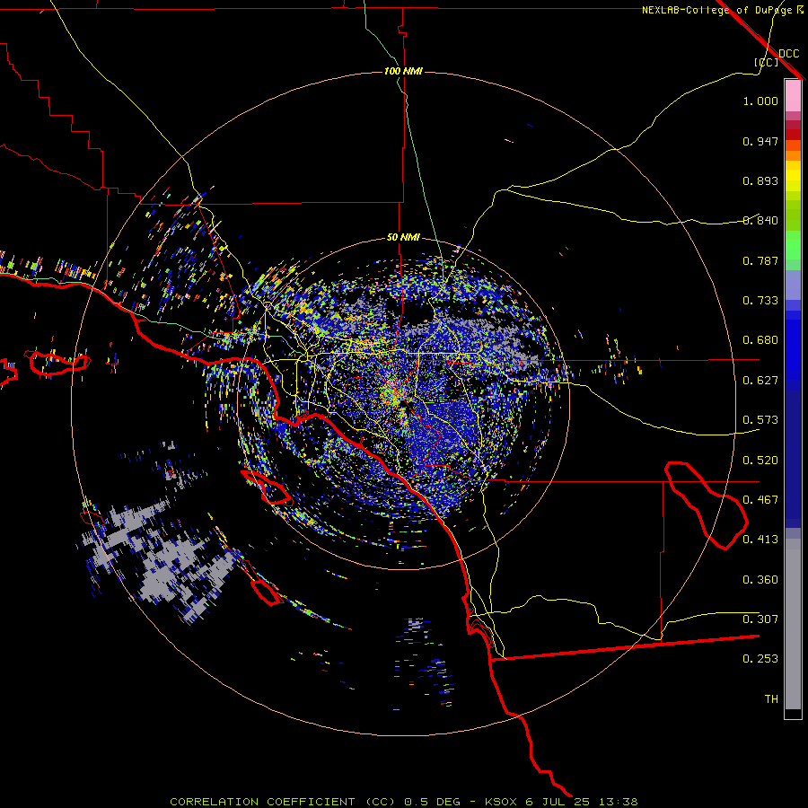Click the 0.787 scale value

click(760, 260)
